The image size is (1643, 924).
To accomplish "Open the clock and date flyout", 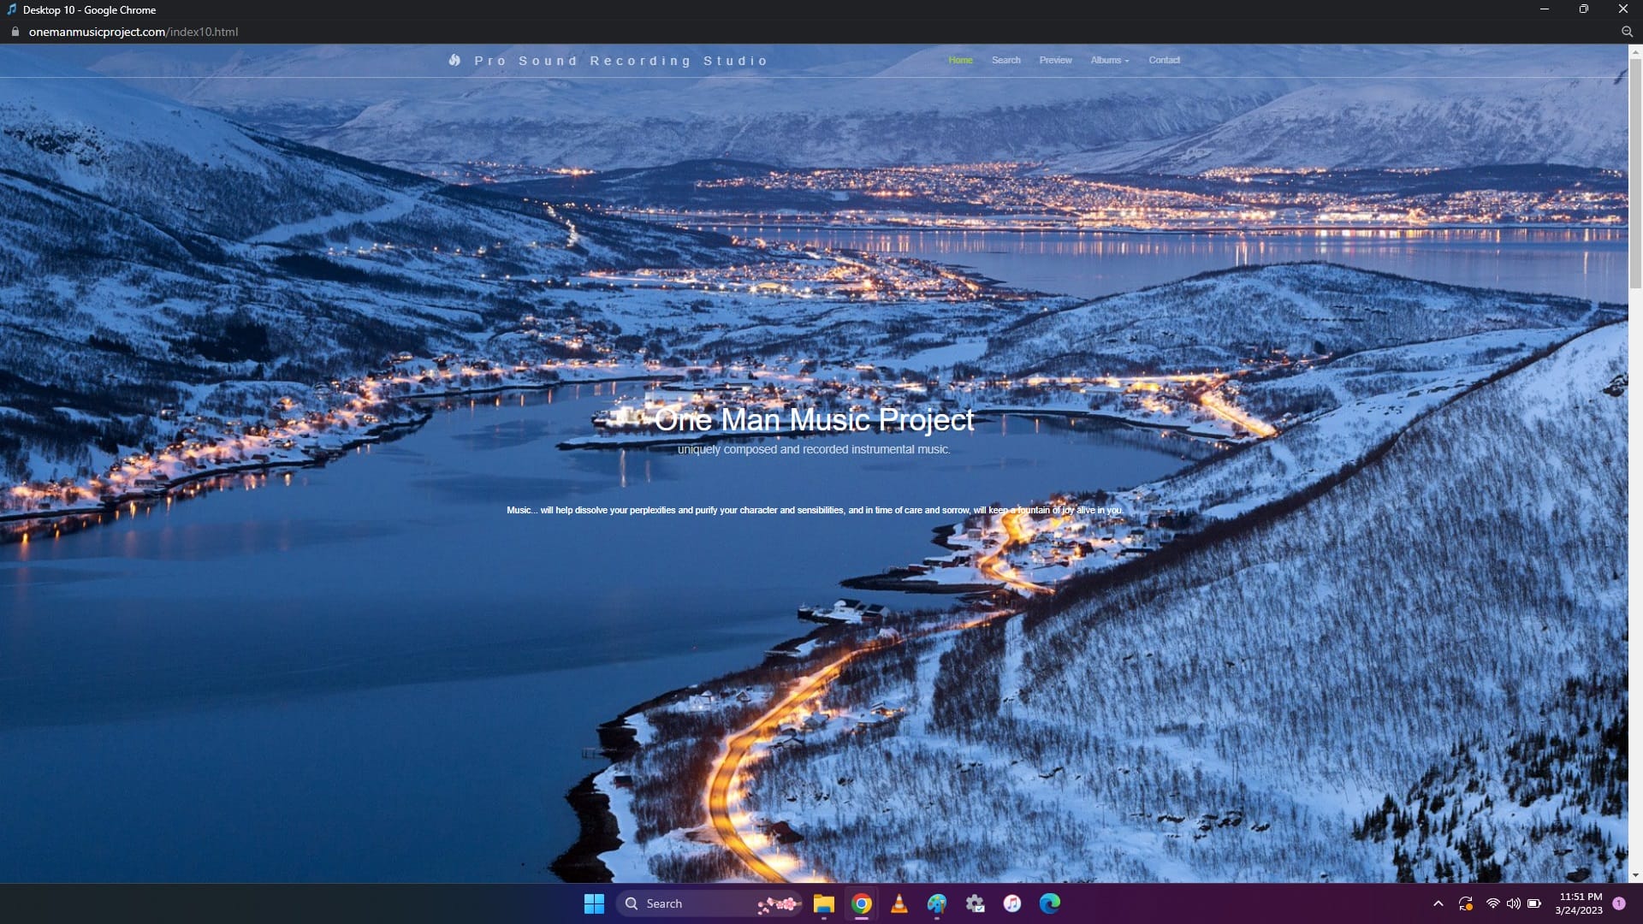I will point(1580,903).
